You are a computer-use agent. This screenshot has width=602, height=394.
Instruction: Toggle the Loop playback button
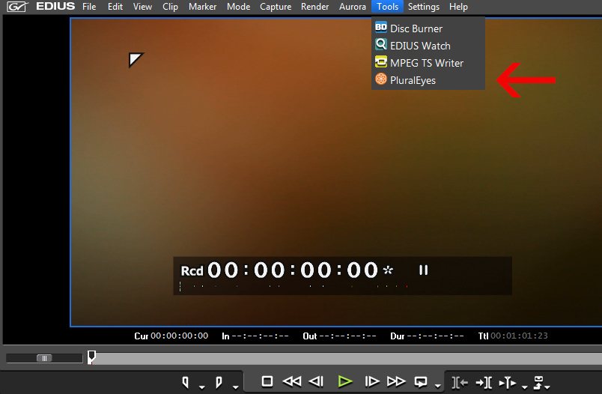click(421, 381)
